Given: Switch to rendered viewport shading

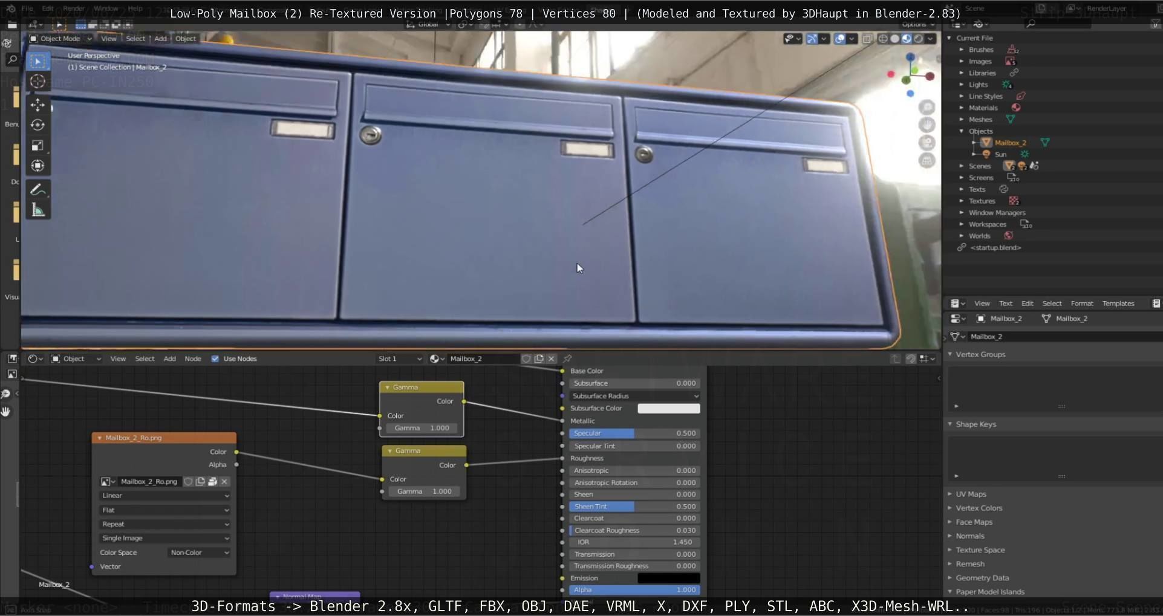Looking at the screenshot, I should click(x=918, y=39).
